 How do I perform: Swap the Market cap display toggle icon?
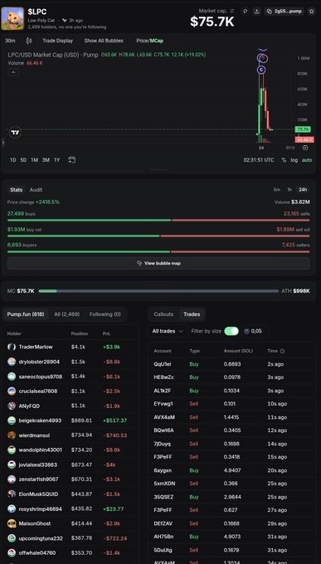click(231, 11)
